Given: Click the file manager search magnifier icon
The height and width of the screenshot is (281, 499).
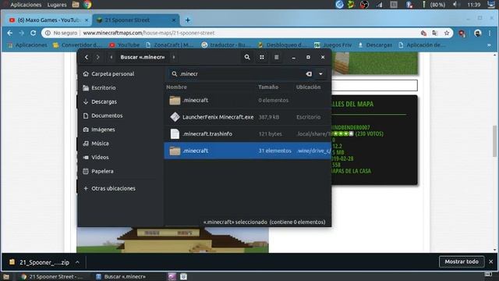Looking at the screenshot, I should point(247,57).
